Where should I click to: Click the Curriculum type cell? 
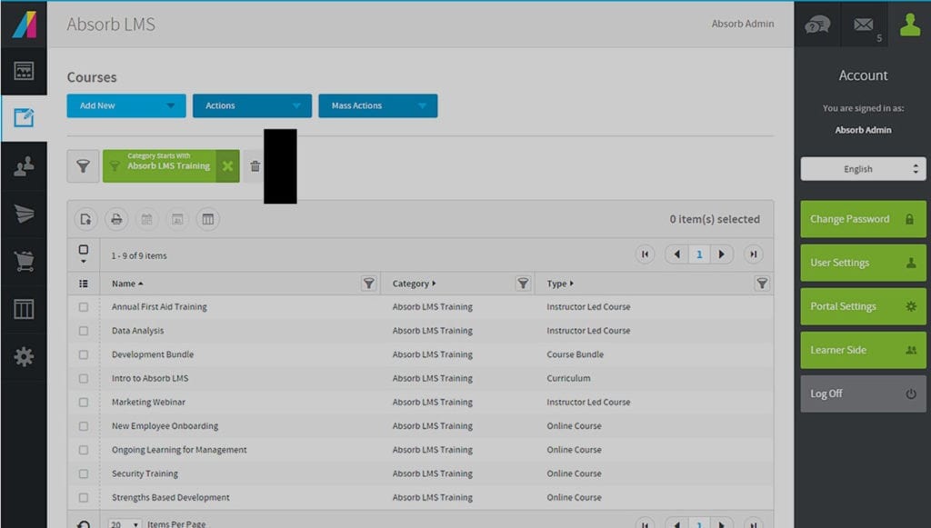click(x=568, y=378)
